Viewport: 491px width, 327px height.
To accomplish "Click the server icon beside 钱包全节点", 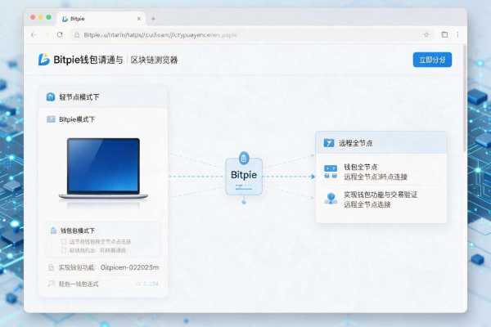I will point(331,172).
